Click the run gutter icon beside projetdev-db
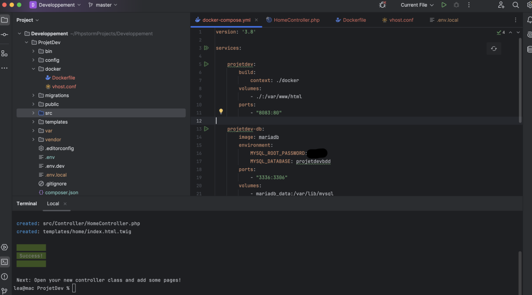The image size is (532, 295). click(x=206, y=128)
